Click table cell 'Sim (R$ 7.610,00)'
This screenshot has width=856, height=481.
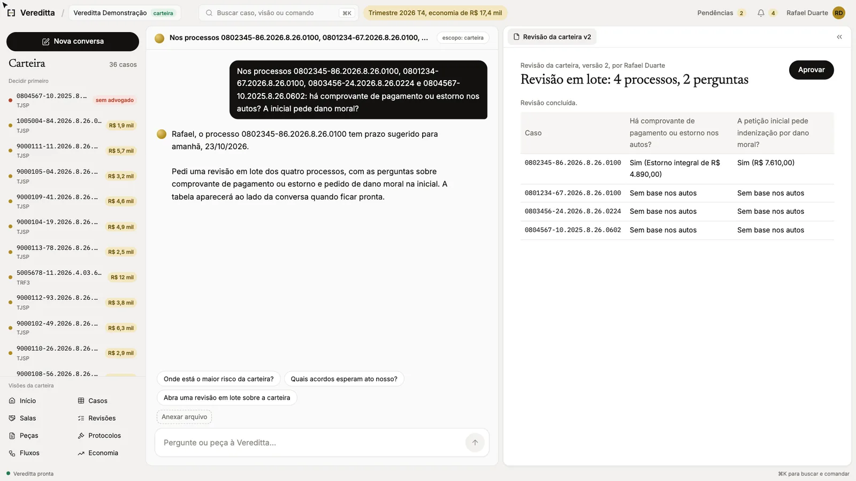(766, 163)
